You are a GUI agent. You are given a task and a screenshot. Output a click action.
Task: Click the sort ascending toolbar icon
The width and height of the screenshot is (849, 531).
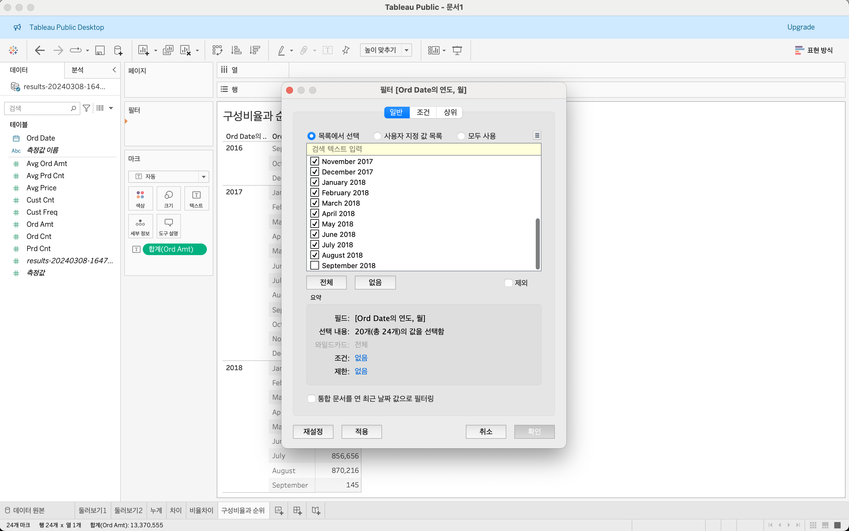(236, 50)
